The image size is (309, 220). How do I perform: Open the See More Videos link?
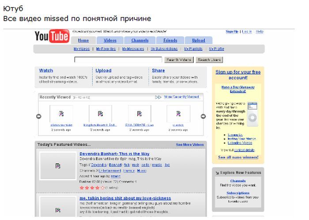tap(190, 144)
